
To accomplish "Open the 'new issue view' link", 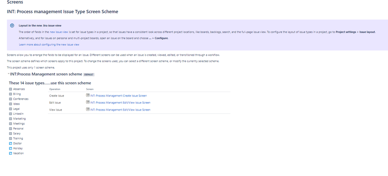I will (59, 32).
